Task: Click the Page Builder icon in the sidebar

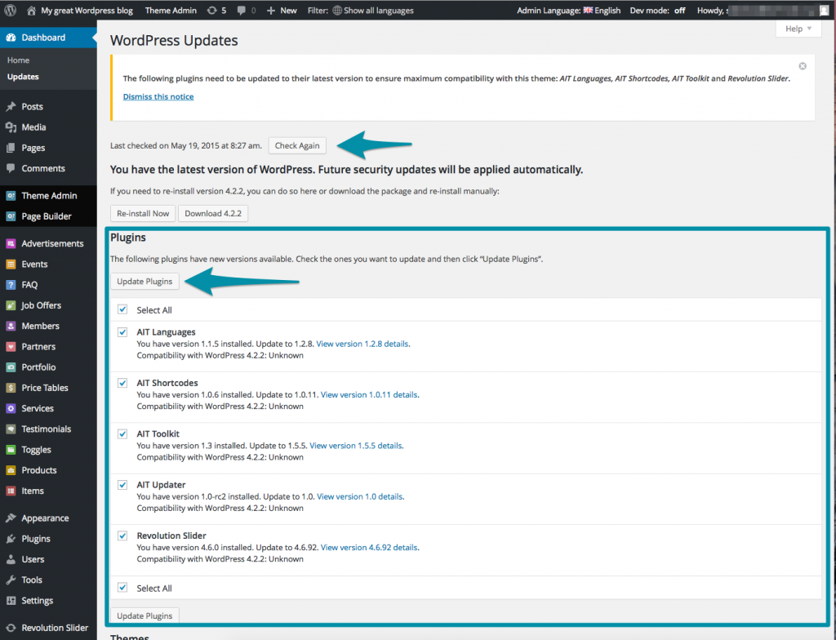Action: (x=11, y=216)
